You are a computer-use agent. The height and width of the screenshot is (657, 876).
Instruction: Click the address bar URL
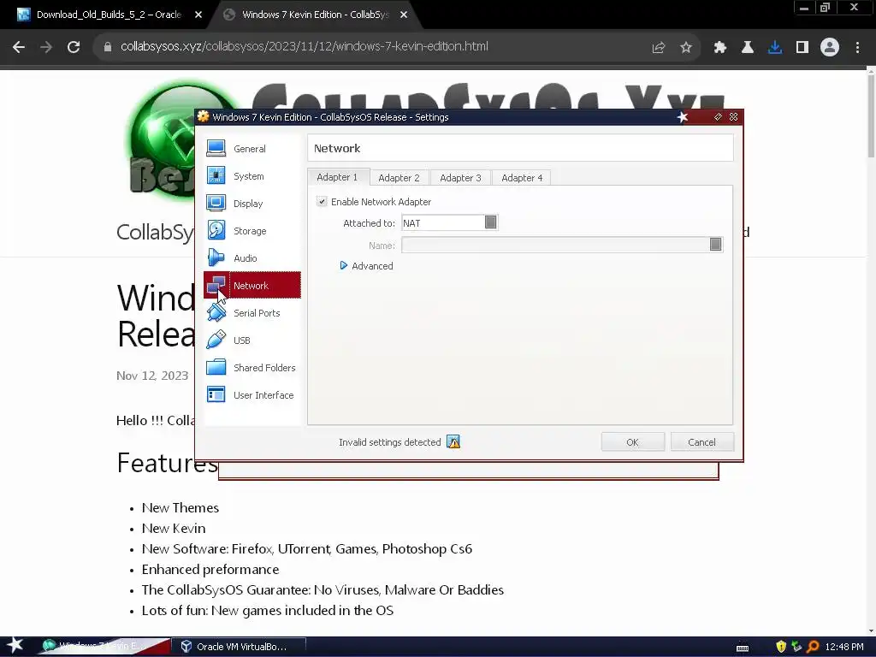305,46
